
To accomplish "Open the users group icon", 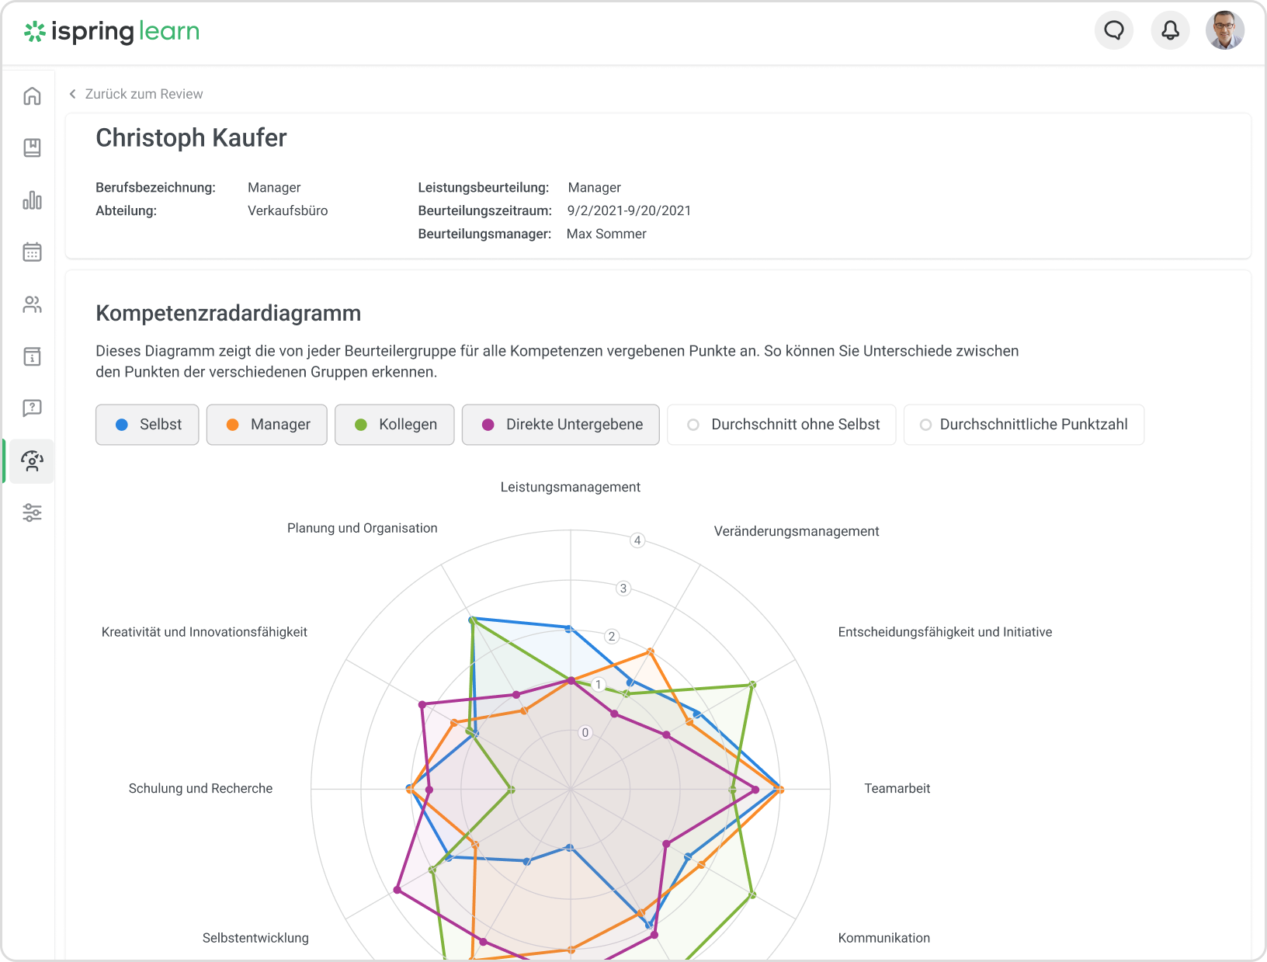I will coord(32,304).
